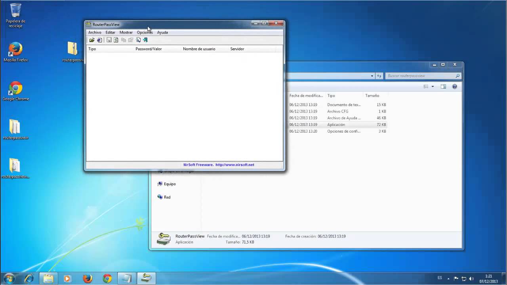Open Firefox from the taskbar
The image size is (507, 285).
[88, 278]
